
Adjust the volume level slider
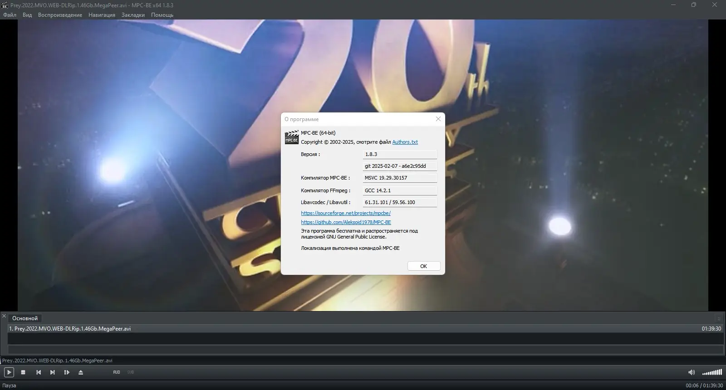tap(712, 373)
